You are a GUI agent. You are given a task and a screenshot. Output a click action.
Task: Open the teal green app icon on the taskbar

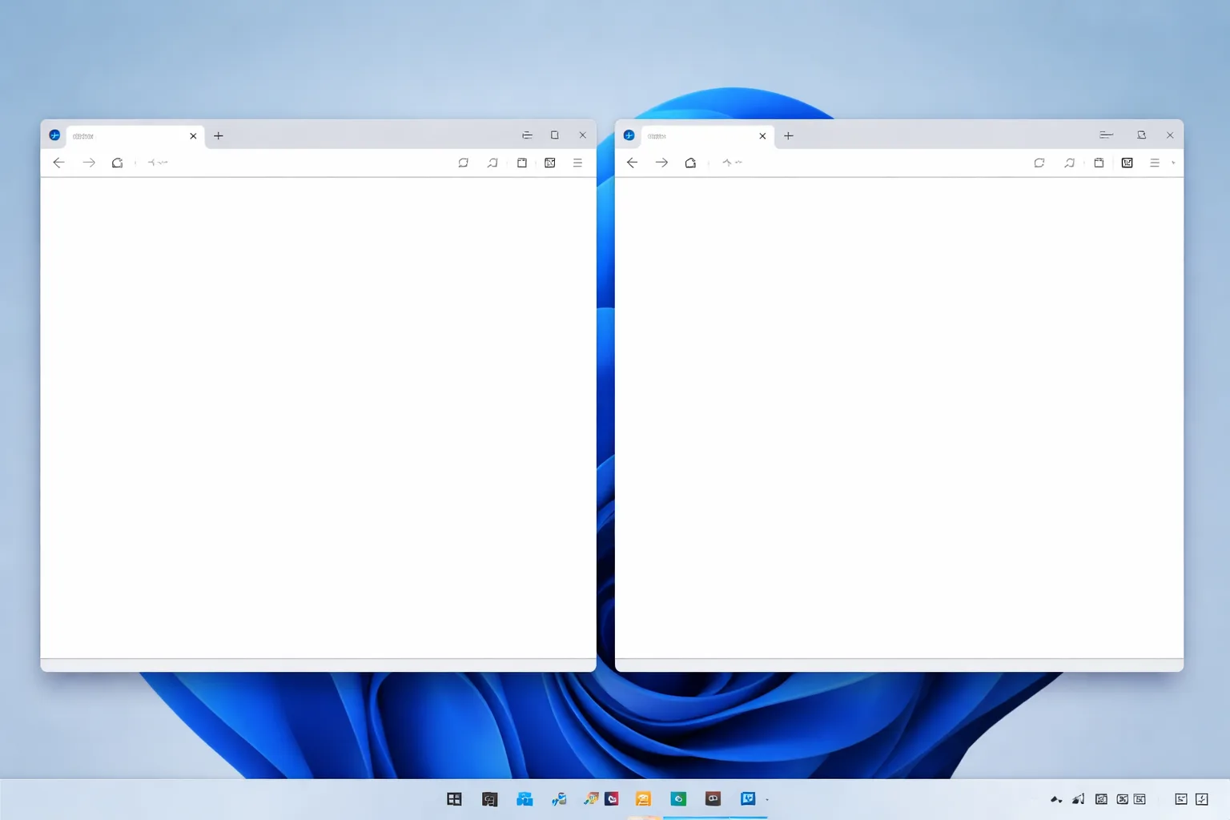678,799
